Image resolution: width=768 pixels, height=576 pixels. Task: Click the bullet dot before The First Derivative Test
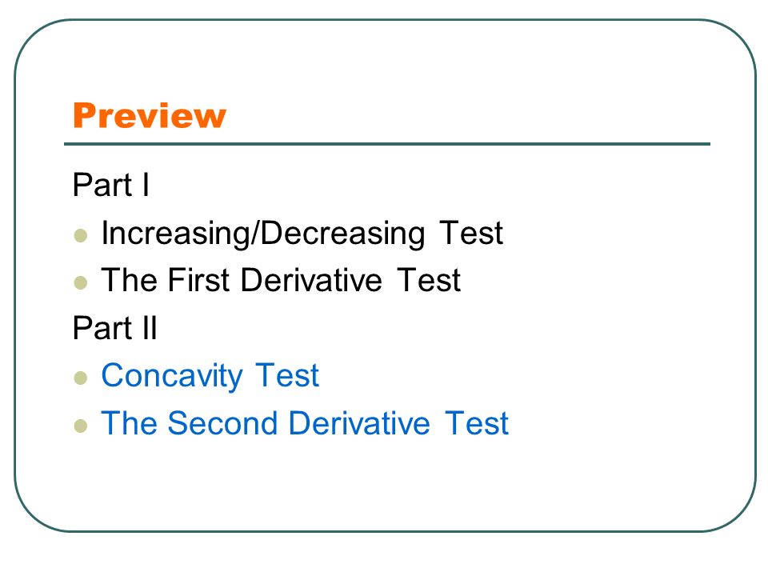(x=81, y=282)
